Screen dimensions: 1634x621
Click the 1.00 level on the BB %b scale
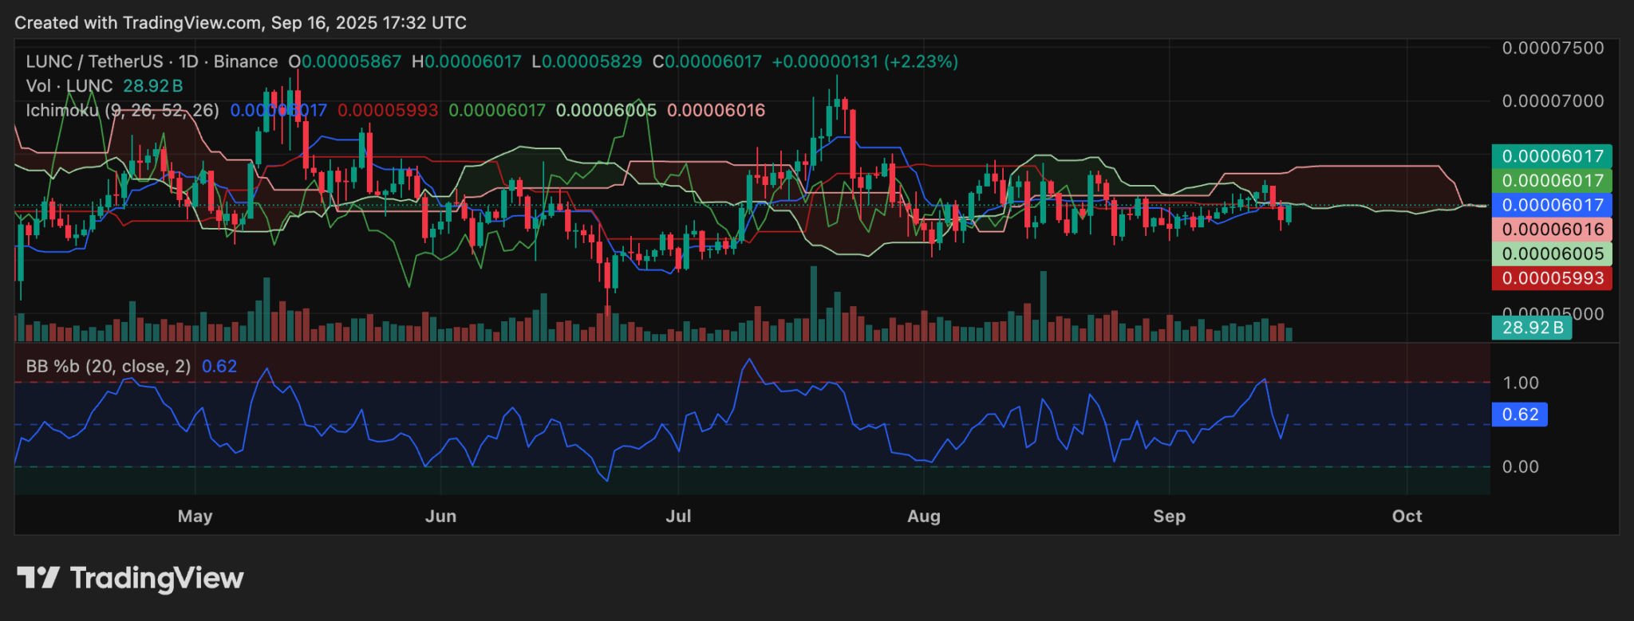pyautogui.click(x=1520, y=383)
